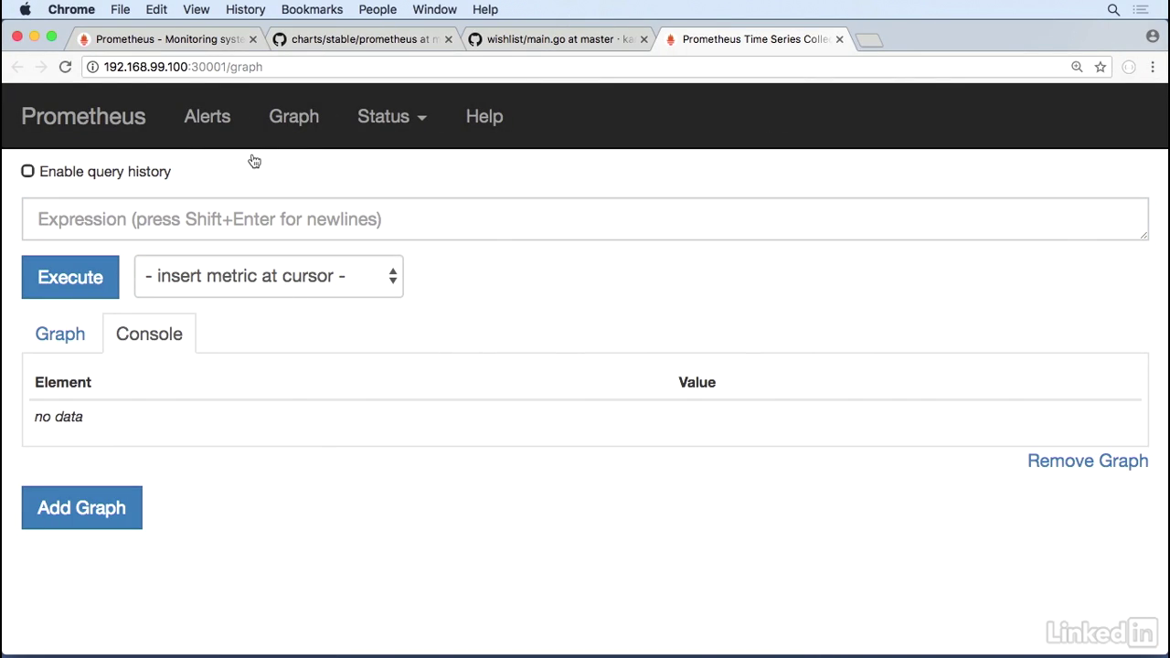Close the wishlist/main.go tab
The height and width of the screenshot is (658, 1170).
pyautogui.click(x=644, y=39)
